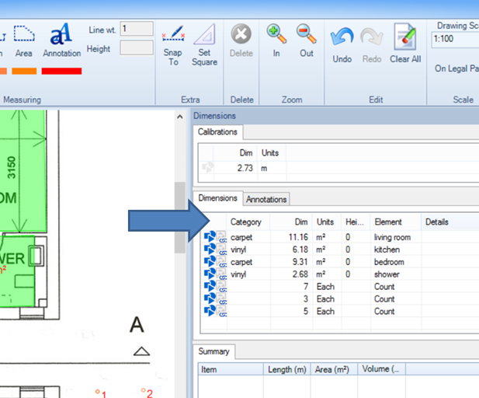The height and width of the screenshot is (398, 479).
Task: Open the Drawing Scale 1:100 combo box
Action: (x=454, y=38)
